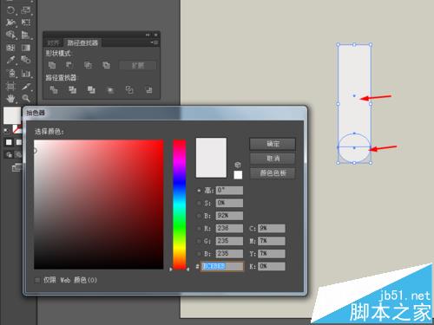Select the Column Graph tool
Viewport: 434px width, 325px height.
tap(25, 73)
